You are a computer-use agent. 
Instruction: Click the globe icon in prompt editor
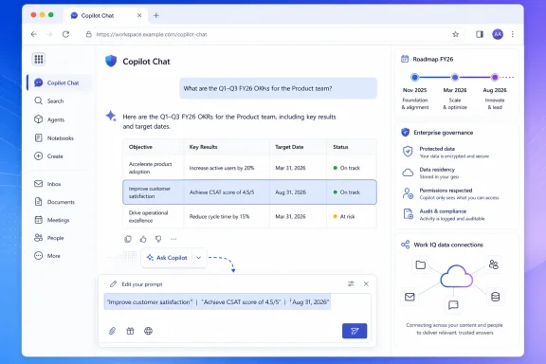point(148,331)
